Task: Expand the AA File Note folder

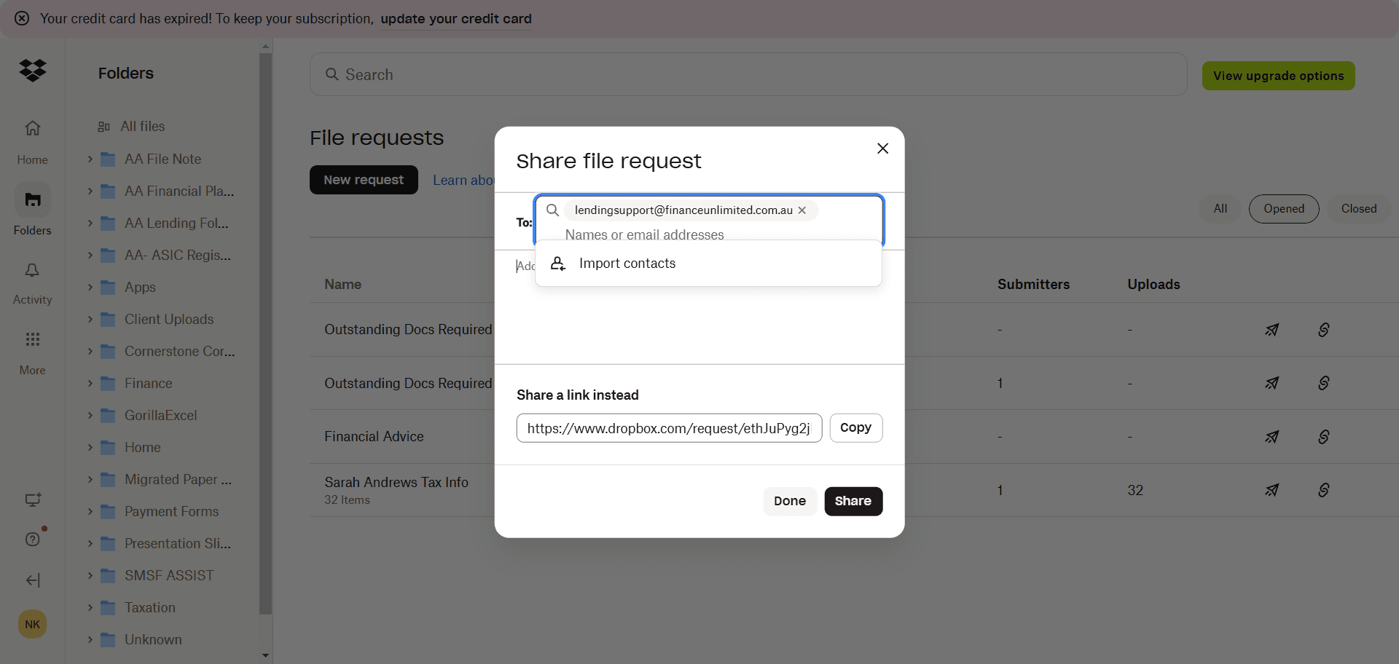Action: click(x=90, y=159)
